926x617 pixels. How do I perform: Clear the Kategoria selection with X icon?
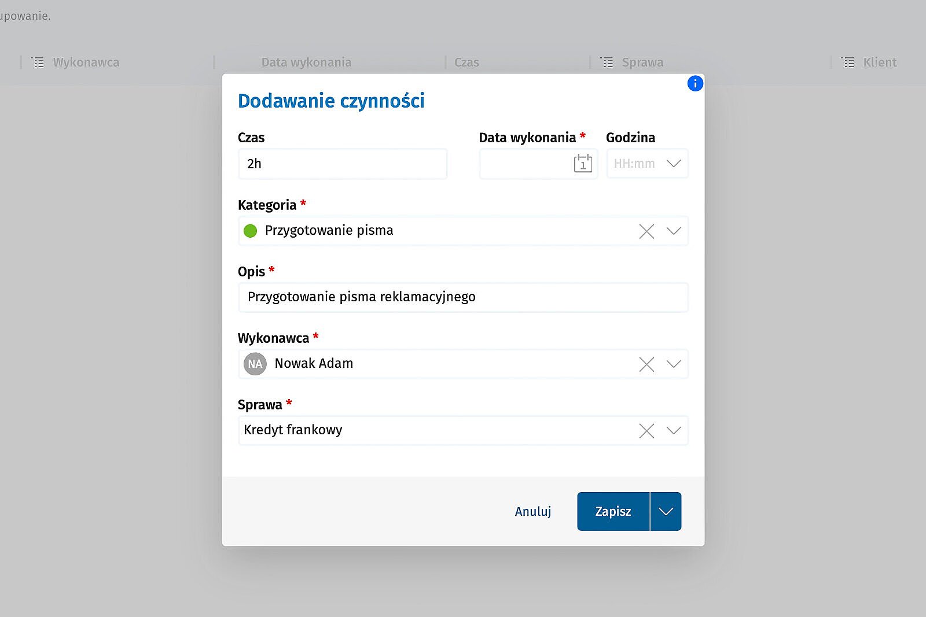(x=646, y=231)
